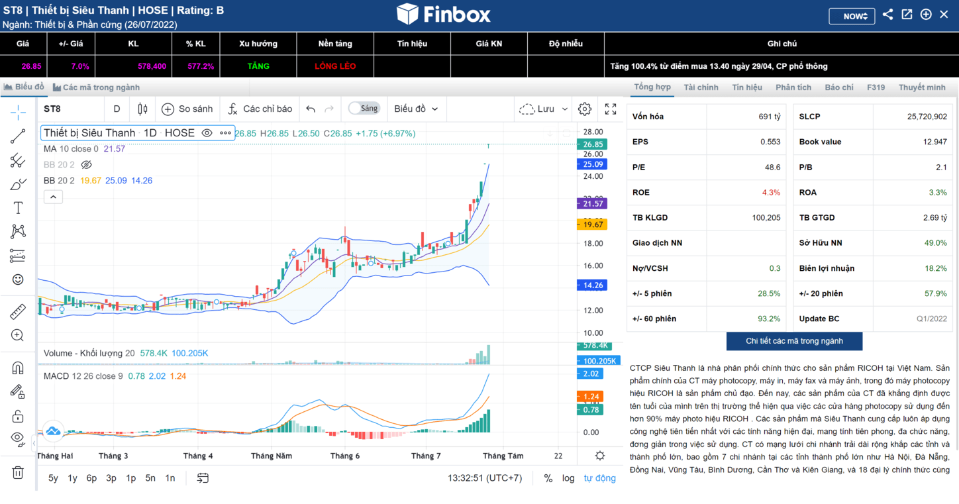
Task: Toggle the percent price scale
Action: pos(548,478)
